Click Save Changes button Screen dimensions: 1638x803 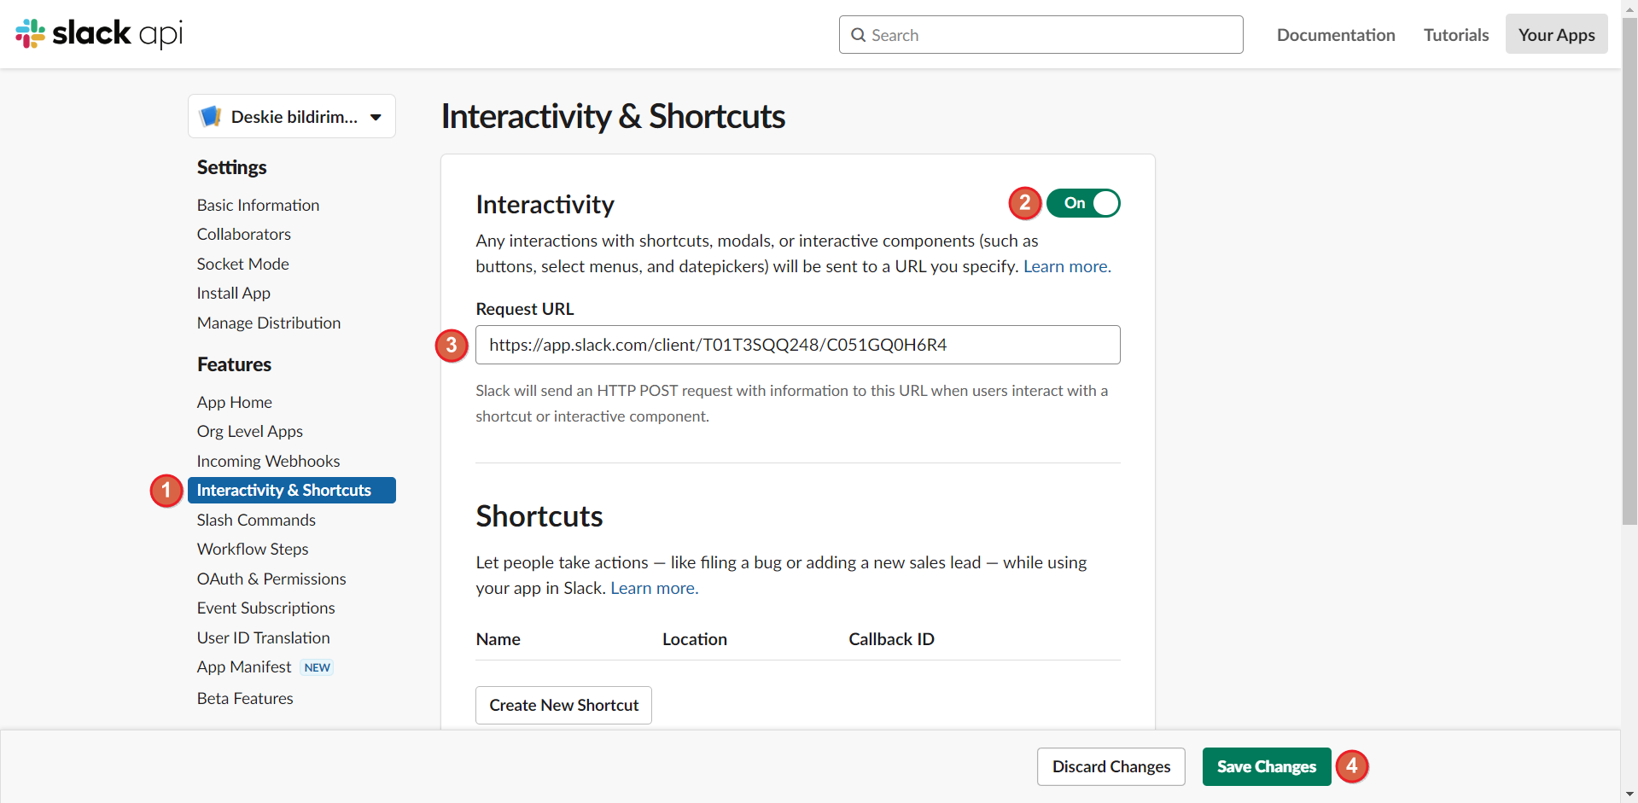[1266, 766]
